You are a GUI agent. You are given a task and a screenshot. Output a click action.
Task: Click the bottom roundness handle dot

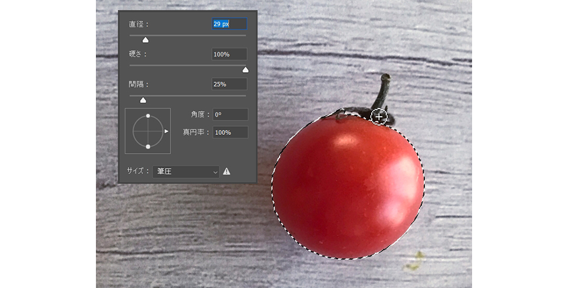[148, 147]
